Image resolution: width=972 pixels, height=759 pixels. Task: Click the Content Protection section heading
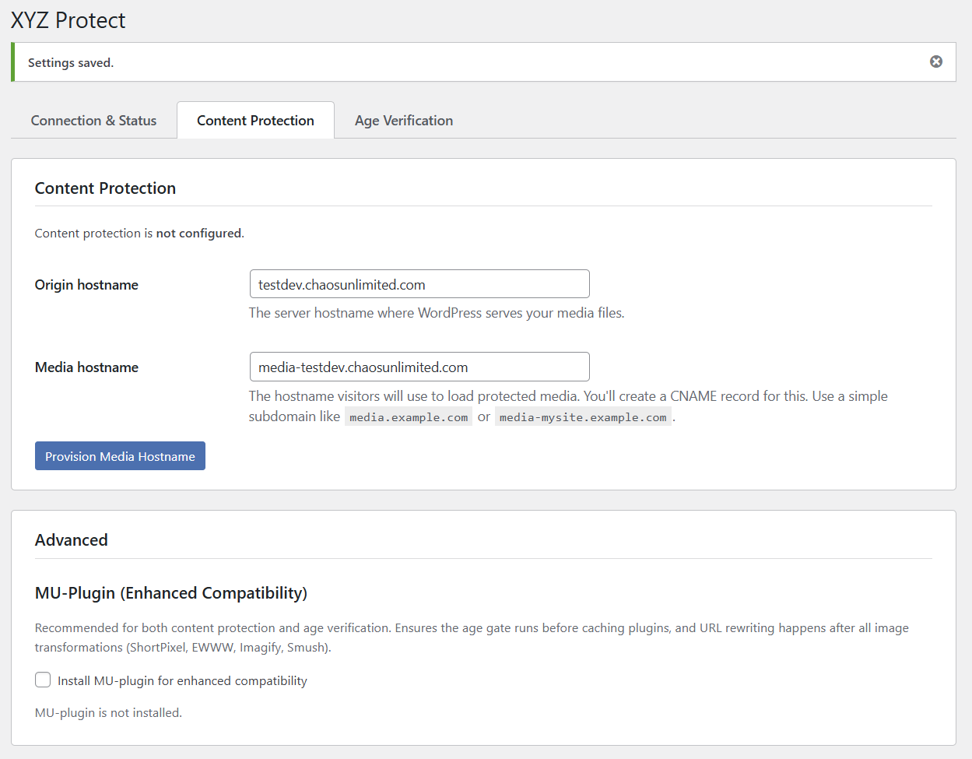104,188
